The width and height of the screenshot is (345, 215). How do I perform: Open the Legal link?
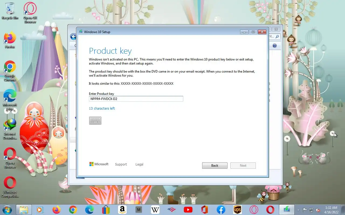click(139, 164)
